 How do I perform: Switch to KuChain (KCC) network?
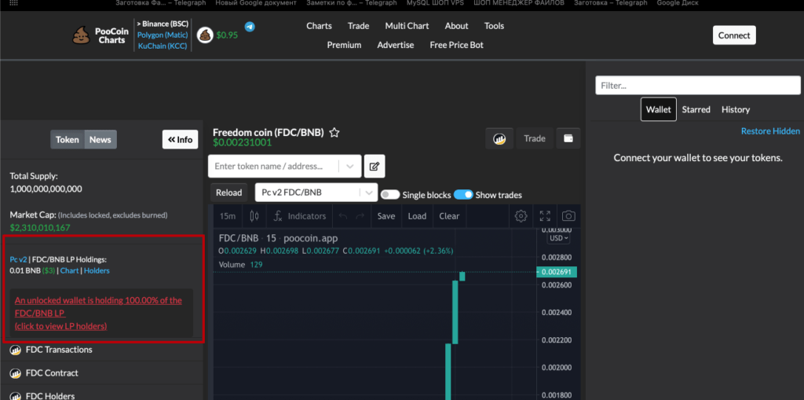coord(163,46)
